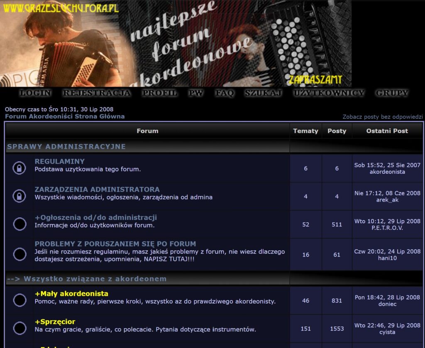
Task: Open the FAQ page
Action: (x=225, y=93)
